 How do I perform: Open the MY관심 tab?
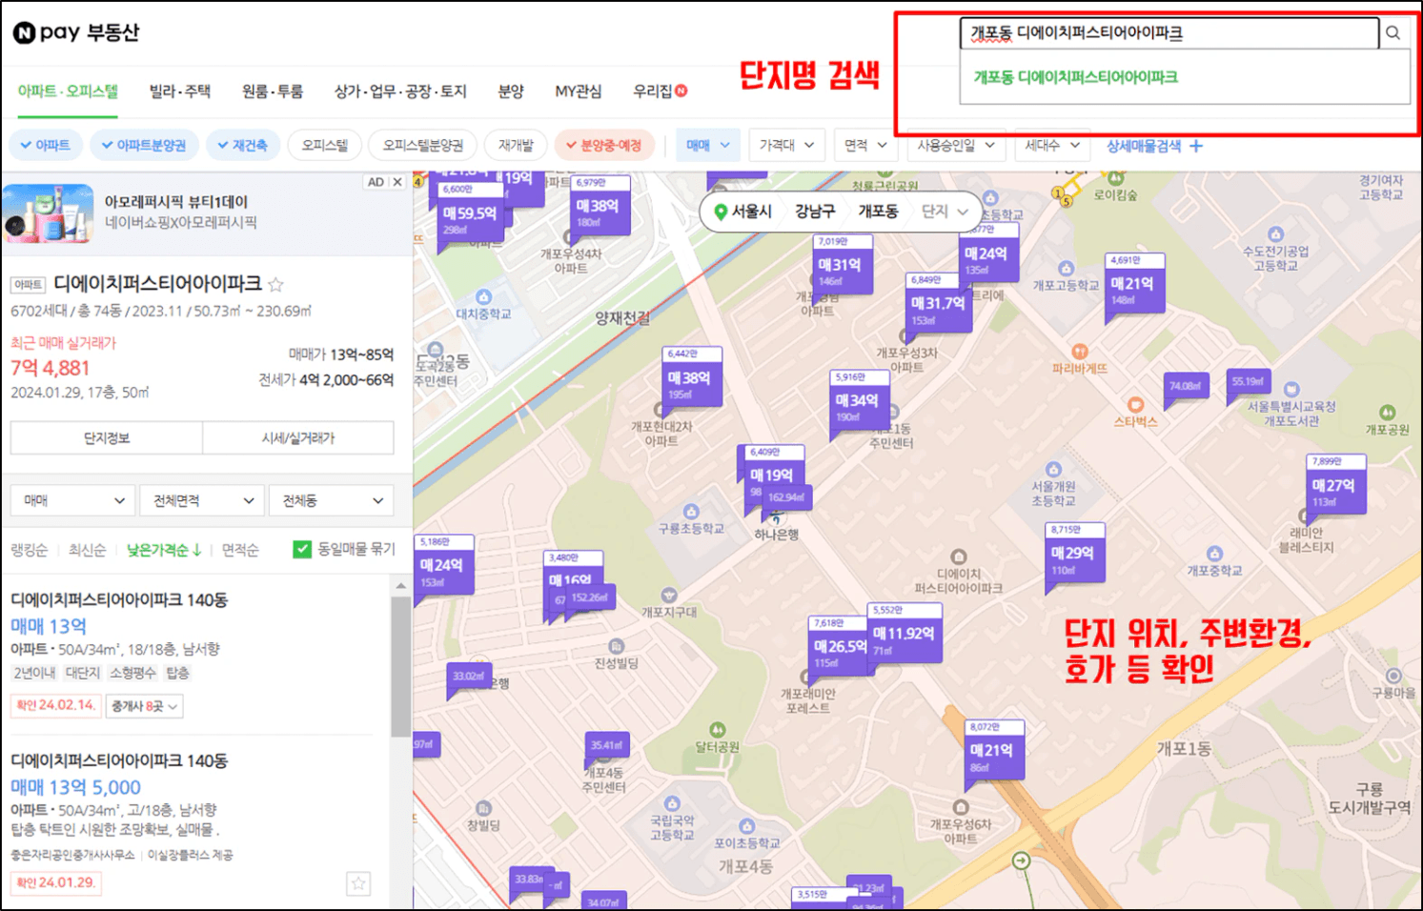(579, 91)
